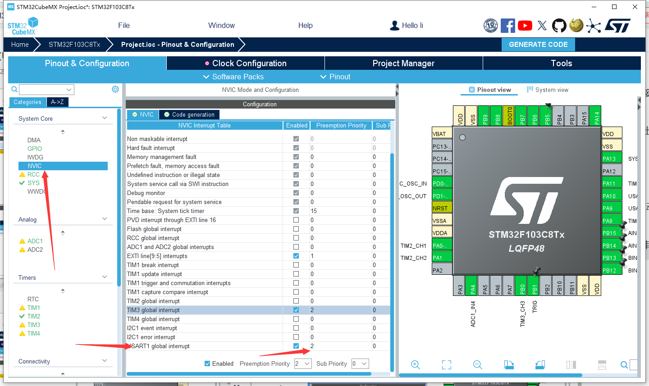Open the Preemption Priority dropdown
This screenshot has width=649, height=386.
click(x=303, y=363)
